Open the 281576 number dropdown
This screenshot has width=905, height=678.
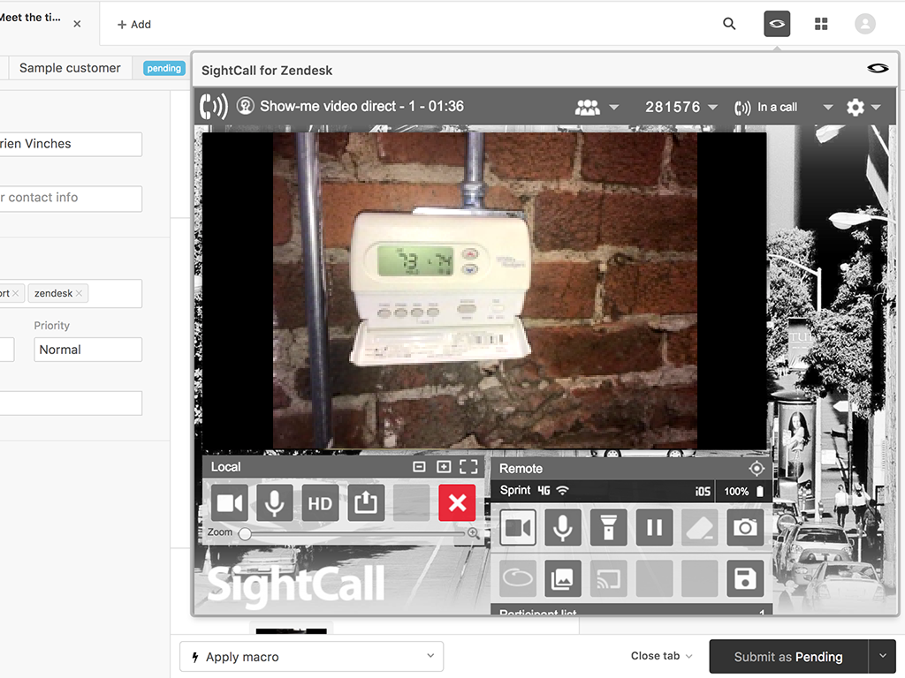pyautogui.click(x=681, y=107)
